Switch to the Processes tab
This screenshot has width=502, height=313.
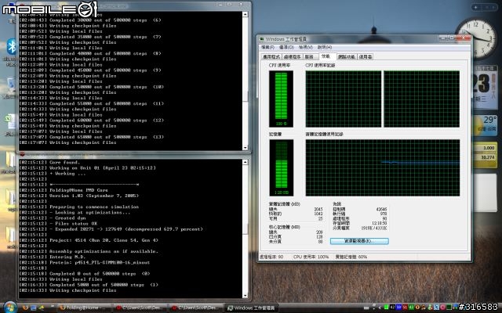[x=292, y=56]
